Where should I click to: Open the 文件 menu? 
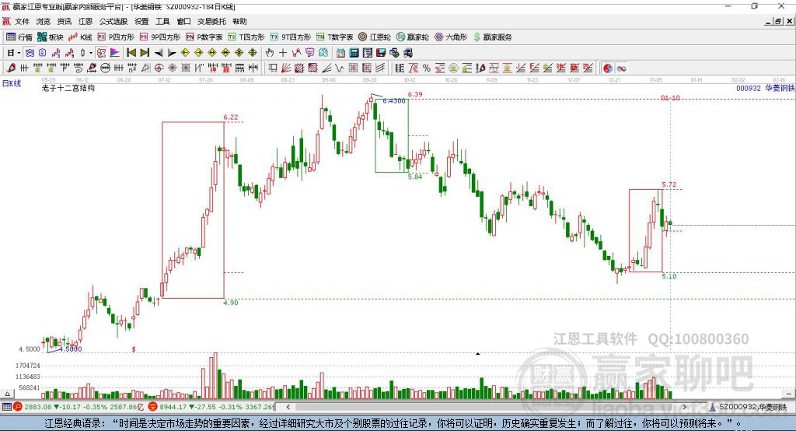[22, 21]
